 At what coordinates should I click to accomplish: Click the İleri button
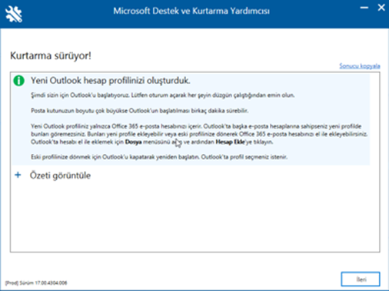click(x=361, y=279)
